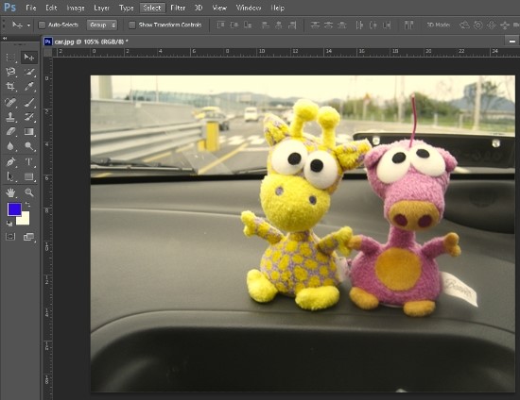Open the Select menu
Screen dimensions: 520x400
click(152, 8)
